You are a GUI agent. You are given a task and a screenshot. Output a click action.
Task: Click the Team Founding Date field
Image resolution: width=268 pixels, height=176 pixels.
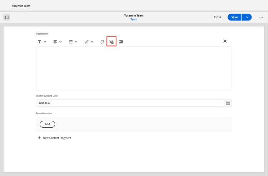(x=130, y=103)
